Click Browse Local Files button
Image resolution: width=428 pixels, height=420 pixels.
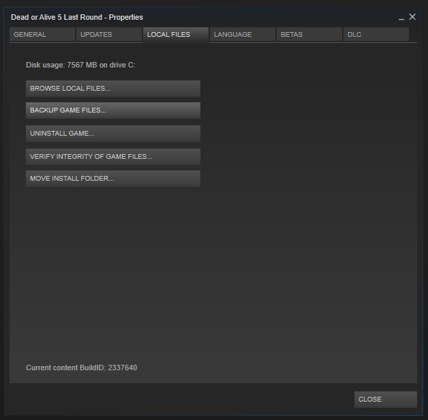coord(113,89)
